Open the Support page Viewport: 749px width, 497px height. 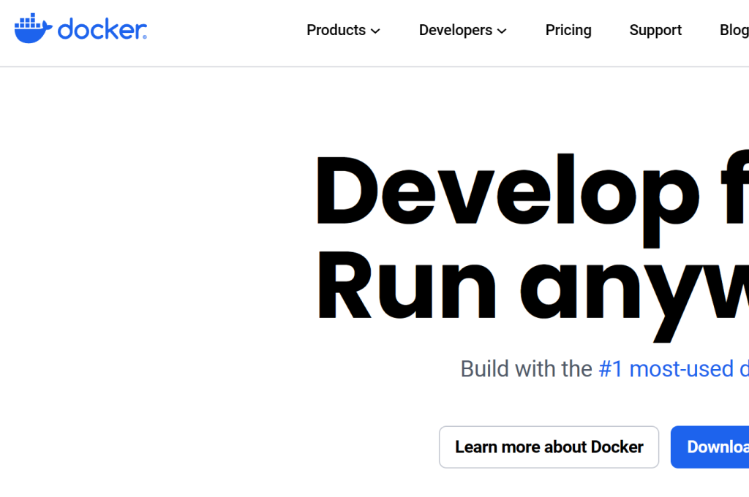655,30
